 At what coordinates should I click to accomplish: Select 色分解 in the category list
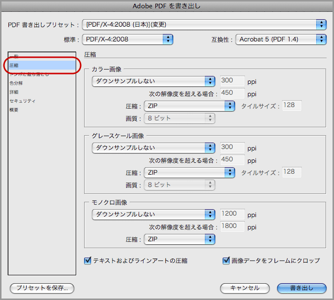coord(42,83)
